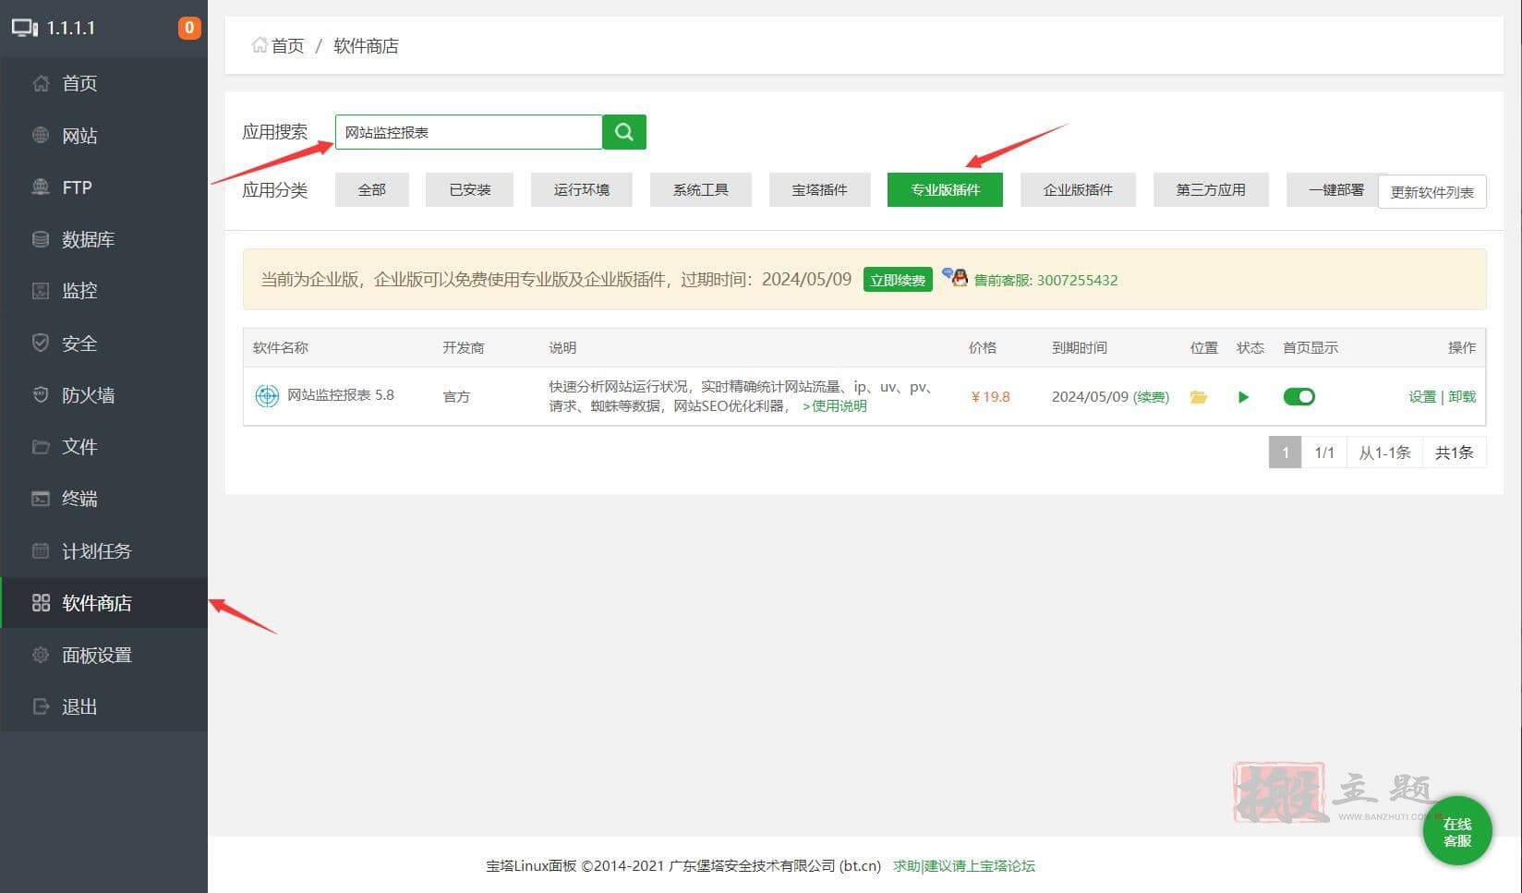Select the 已安装 category tab
This screenshot has height=893, width=1522.
(469, 189)
